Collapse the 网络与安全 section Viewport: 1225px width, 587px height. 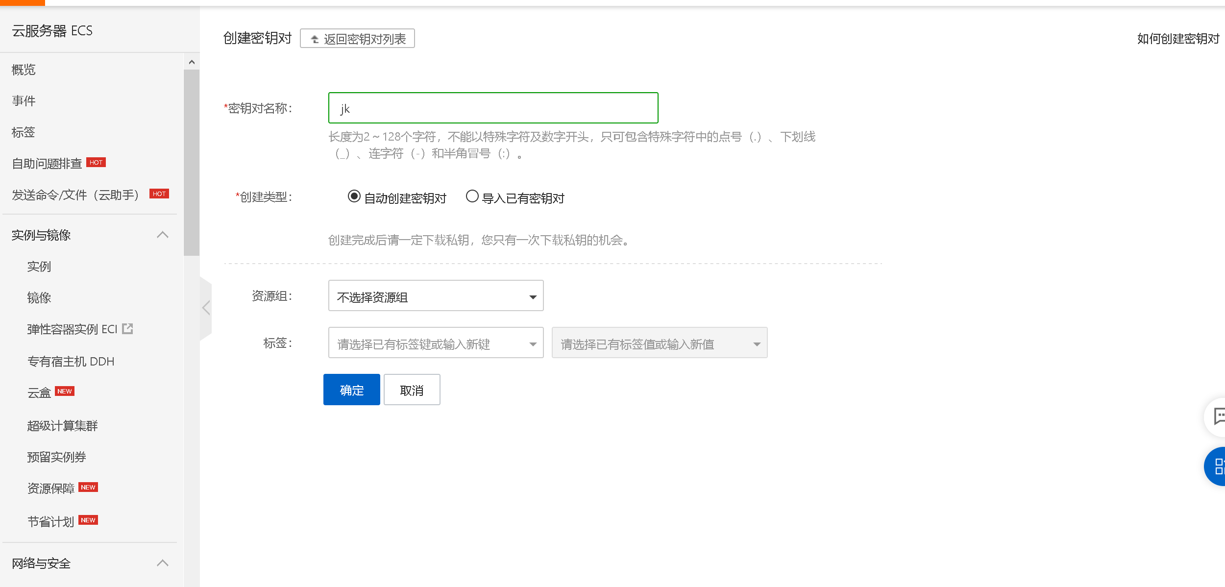(x=163, y=563)
